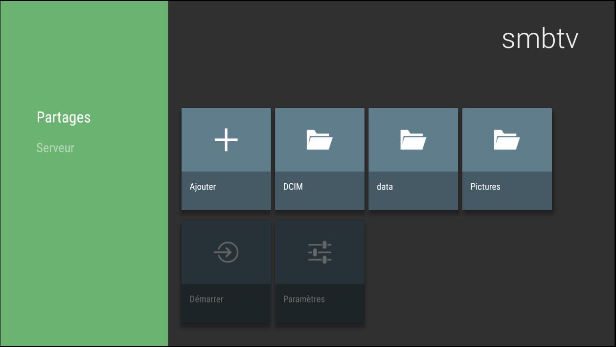Viewport: 616px width, 347px height.
Task: Click the Démarrer text label
Action: pos(206,299)
